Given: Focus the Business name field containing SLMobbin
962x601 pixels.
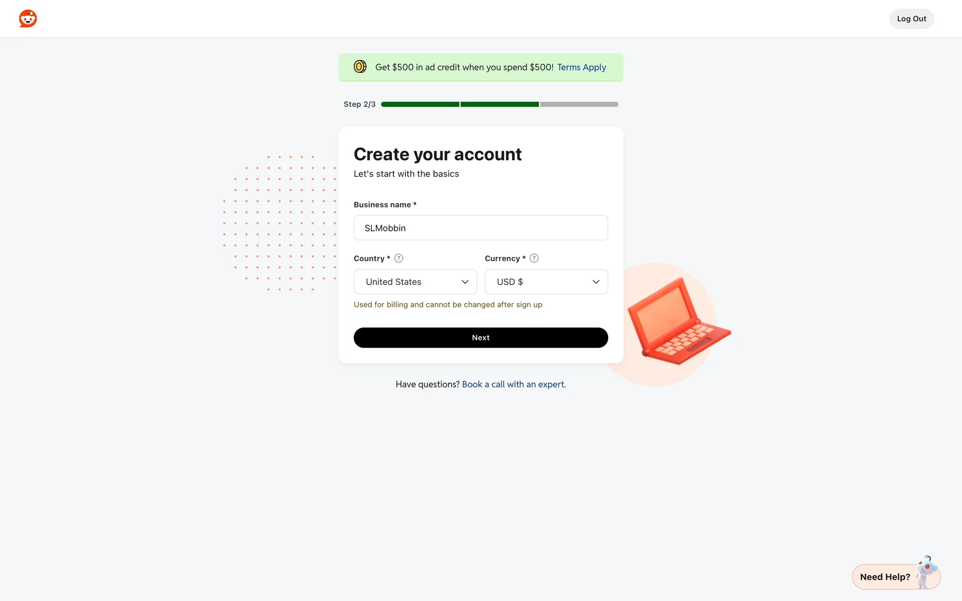Looking at the screenshot, I should (x=480, y=228).
